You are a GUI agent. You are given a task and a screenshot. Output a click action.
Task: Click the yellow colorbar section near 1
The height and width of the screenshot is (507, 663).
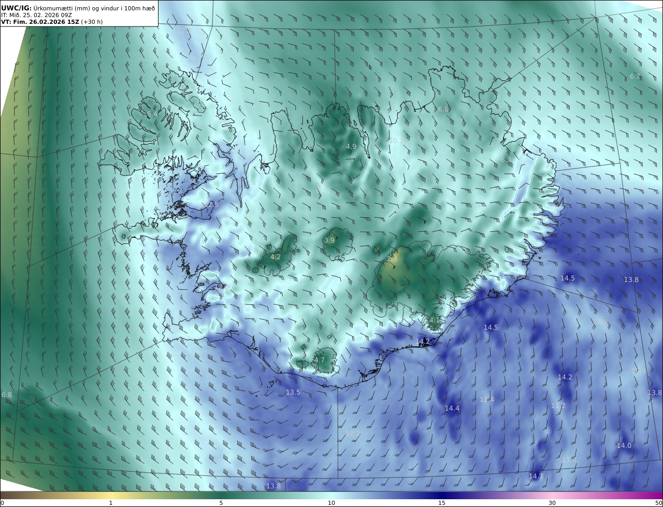click(x=110, y=495)
